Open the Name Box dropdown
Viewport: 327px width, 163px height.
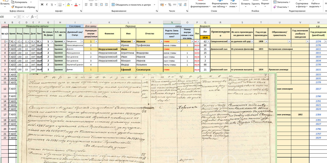click(x=15, y=17)
